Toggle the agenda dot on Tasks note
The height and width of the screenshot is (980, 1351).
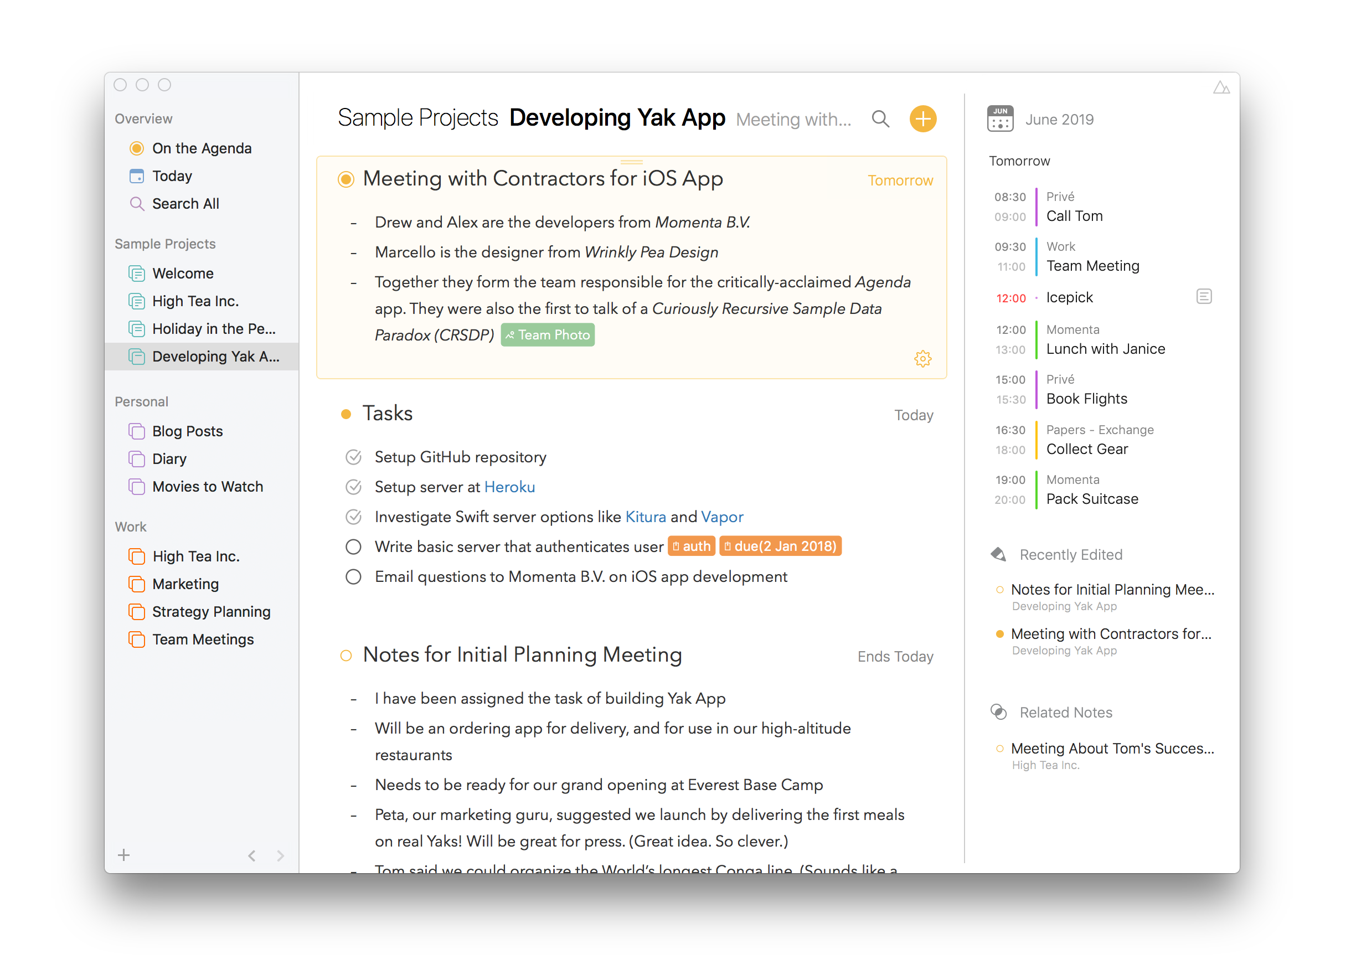coord(346,414)
